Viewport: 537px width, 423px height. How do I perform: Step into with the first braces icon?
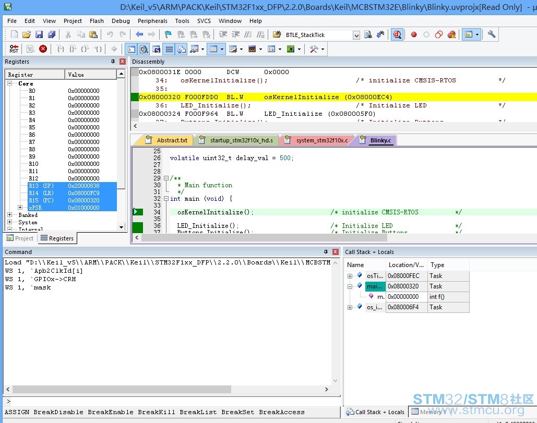coord(61,49)
